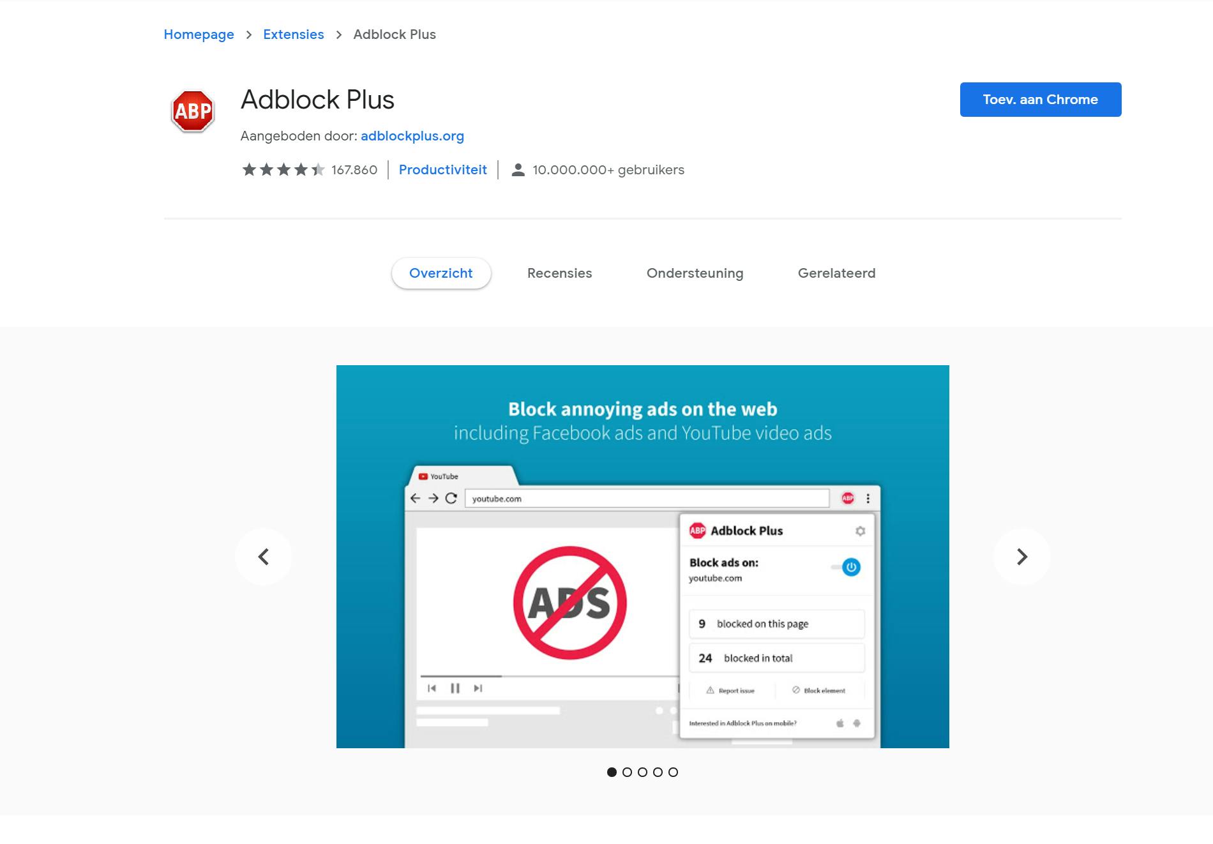Click the ADS blocked sign image
1213x844 pixels.
click(x=570, y=603)
